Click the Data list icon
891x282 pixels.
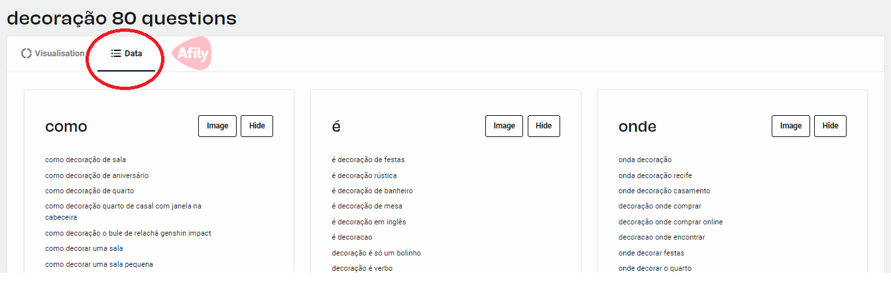(115, 54)
